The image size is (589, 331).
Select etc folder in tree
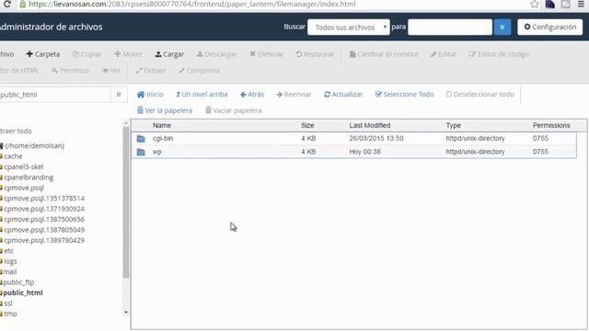point(7,251)
